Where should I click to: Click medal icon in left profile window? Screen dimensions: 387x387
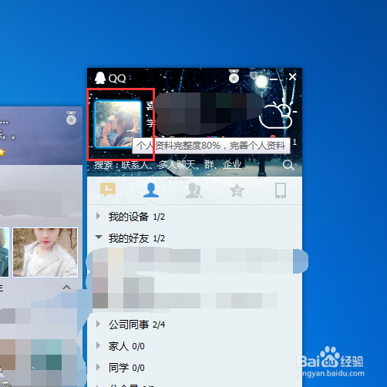(71, 118)
